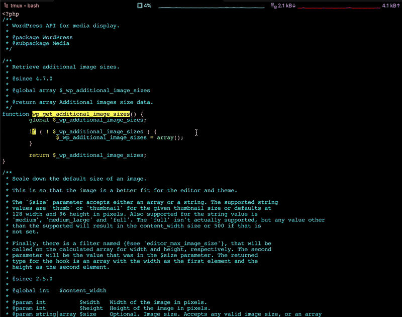
Task: Select the '@subpackage Media' line
Action: coord(41,43)
